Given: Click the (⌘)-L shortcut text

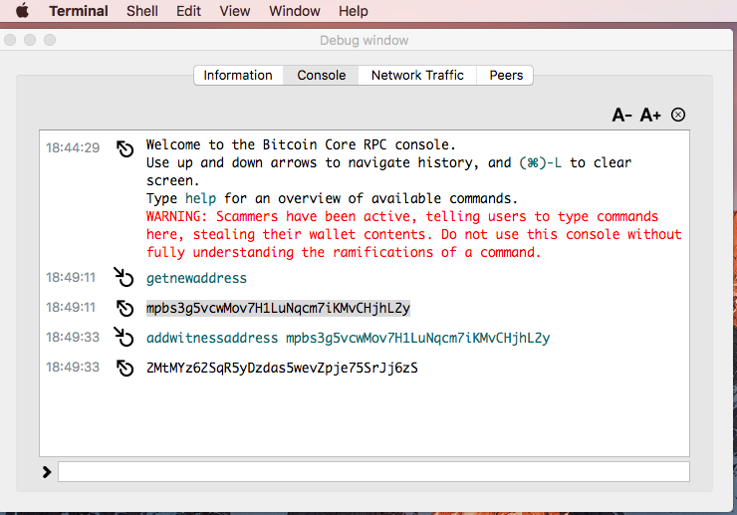Looking at the screenshot, I should (x=540, y=162).
